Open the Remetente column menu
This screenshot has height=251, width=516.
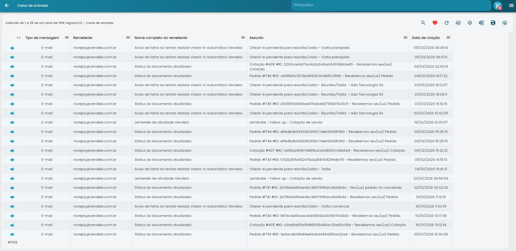coord(127,38)
